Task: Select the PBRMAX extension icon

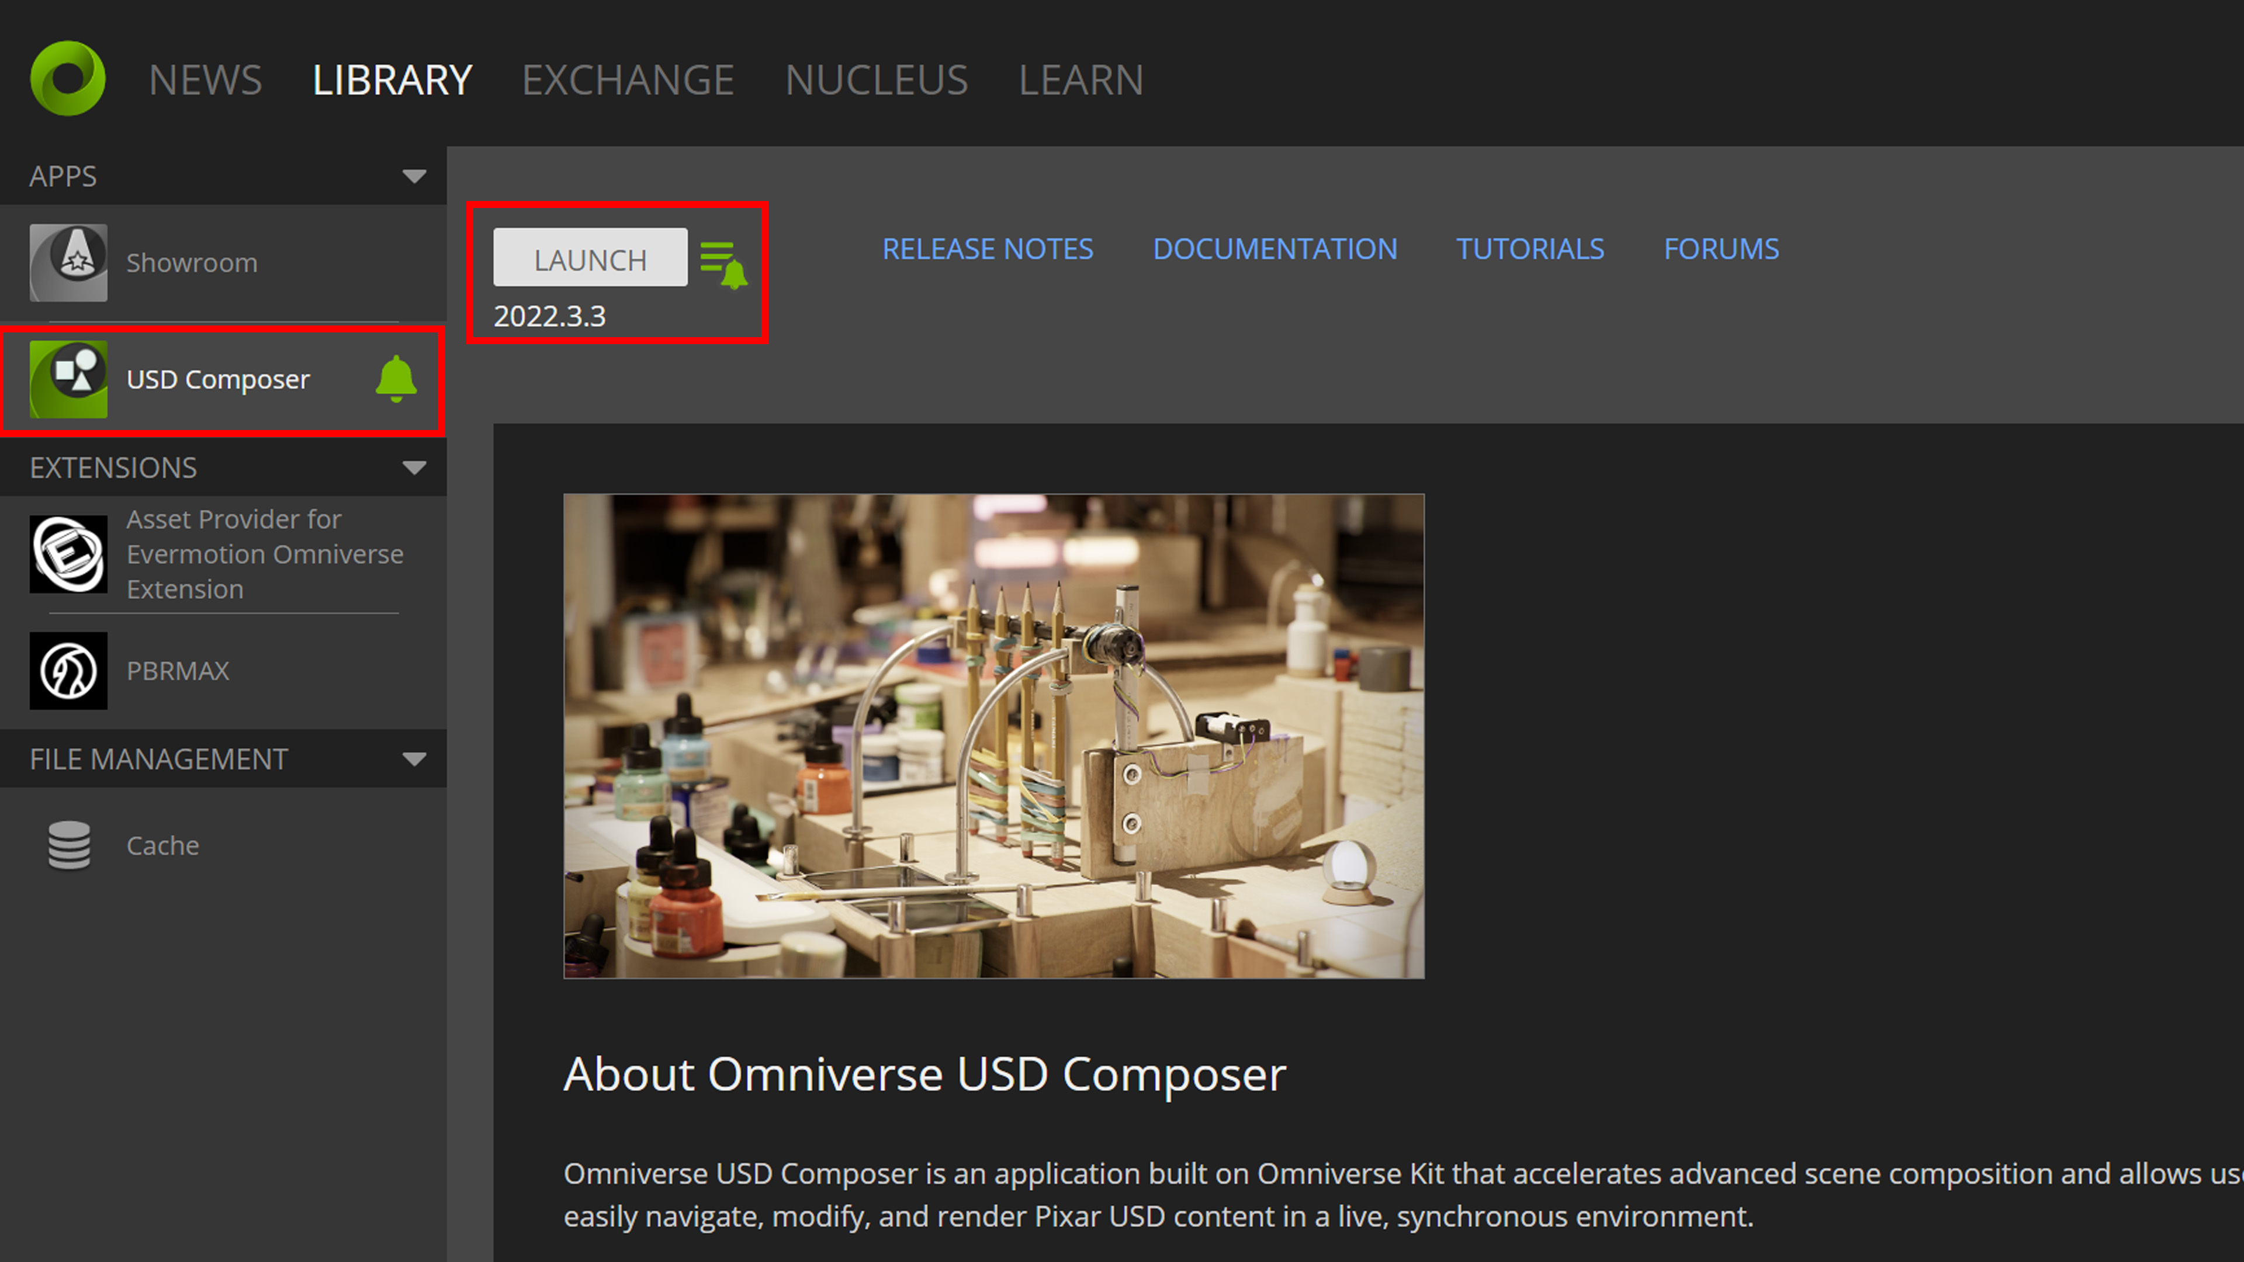Action: click(x=68, y=671)
